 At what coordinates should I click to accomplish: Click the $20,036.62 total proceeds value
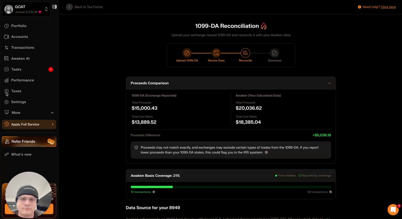coord(249,108)
